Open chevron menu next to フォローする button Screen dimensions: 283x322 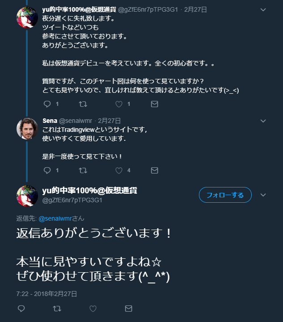point(263,195)
